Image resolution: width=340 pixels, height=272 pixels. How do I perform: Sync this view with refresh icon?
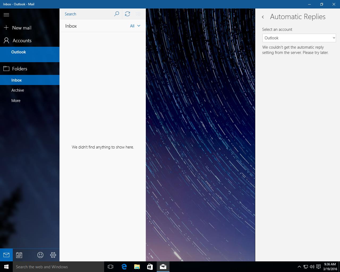pyautogui.click(x=127, y=14)
